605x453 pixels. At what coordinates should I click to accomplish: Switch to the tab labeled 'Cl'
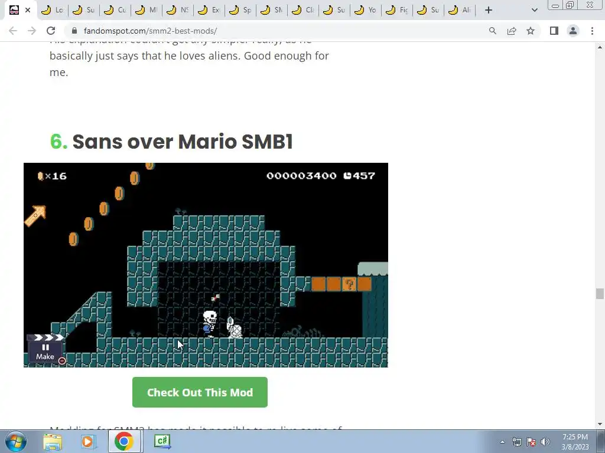point(303,10)
